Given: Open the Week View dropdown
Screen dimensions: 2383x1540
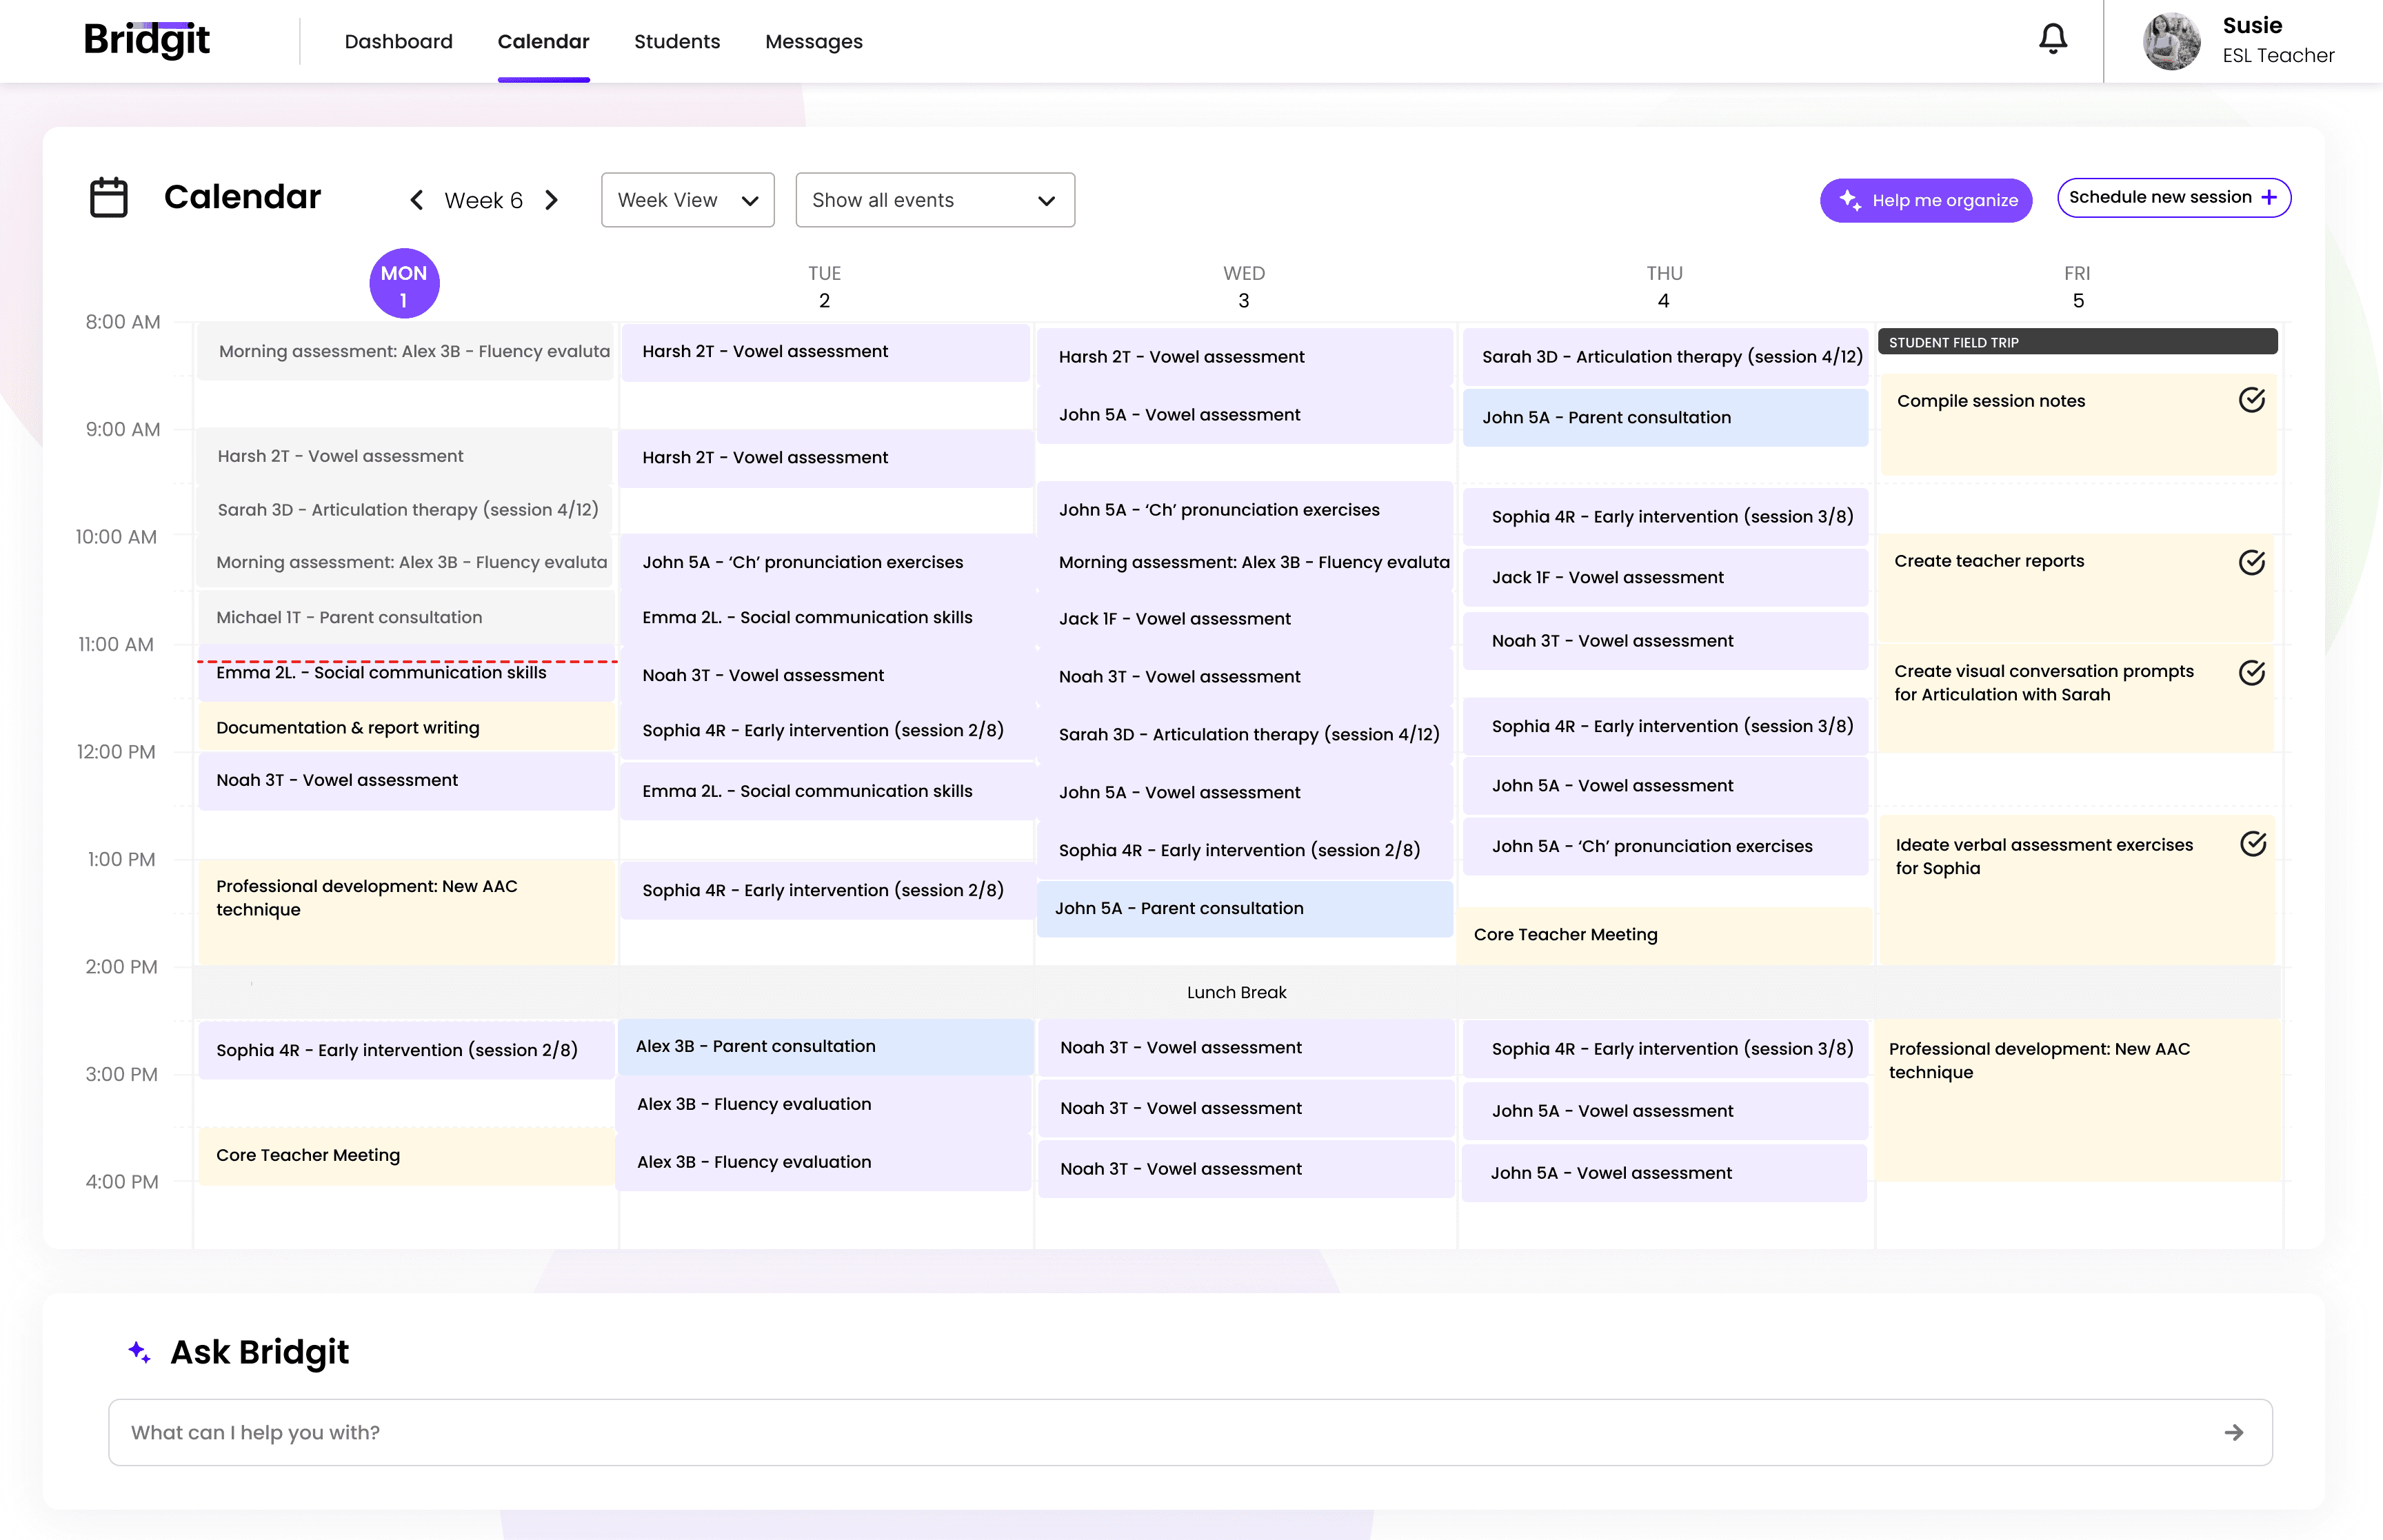Looking at the screenshot, I should pos(688,200).
